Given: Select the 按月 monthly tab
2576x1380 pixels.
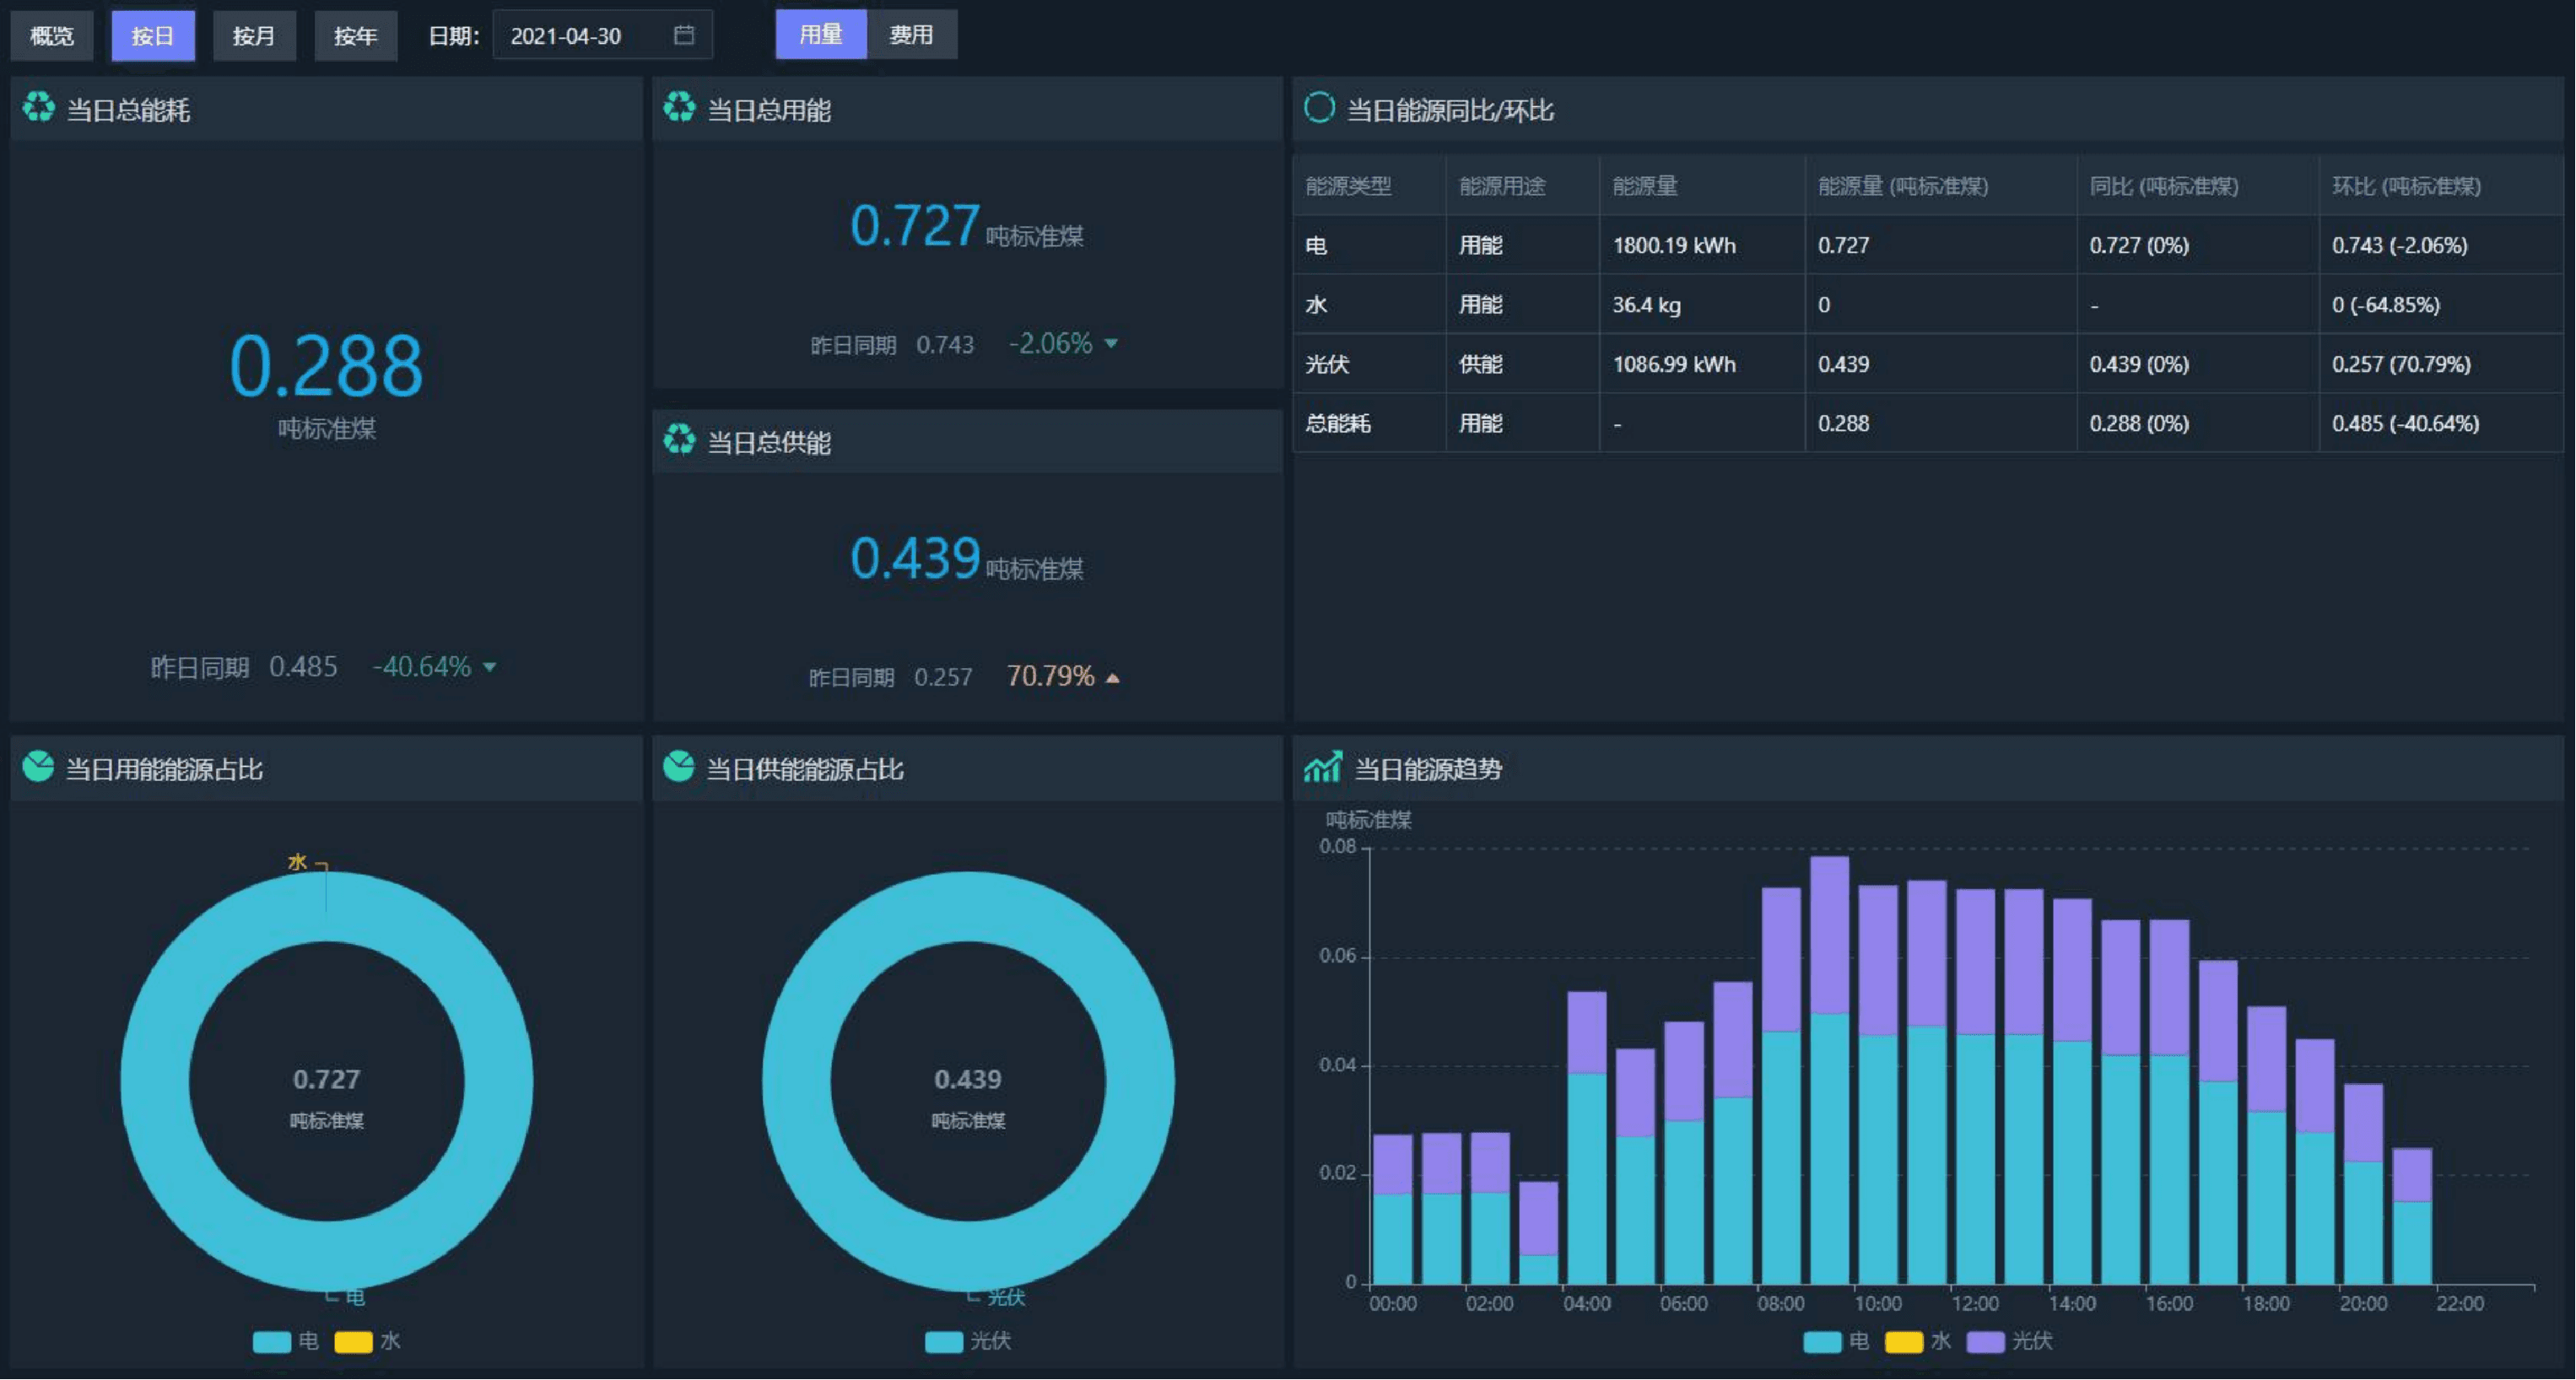Looking at the screenshot, I should tap(253, 36).
